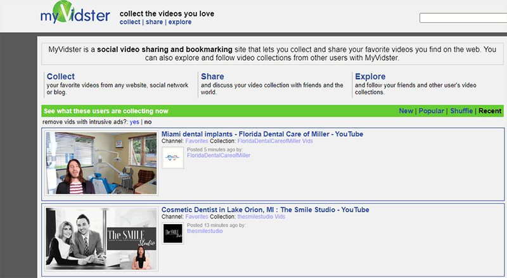Select 'Posted 13 minutes ago by:' text
The width and height of the screenshot is (507, 278).
(216, 225)
